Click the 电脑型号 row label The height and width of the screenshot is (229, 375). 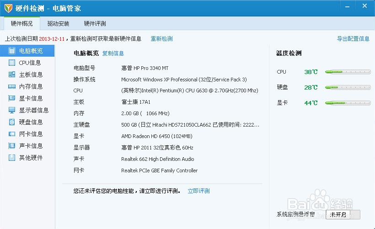pyautogui.click(x=84, y=68)
